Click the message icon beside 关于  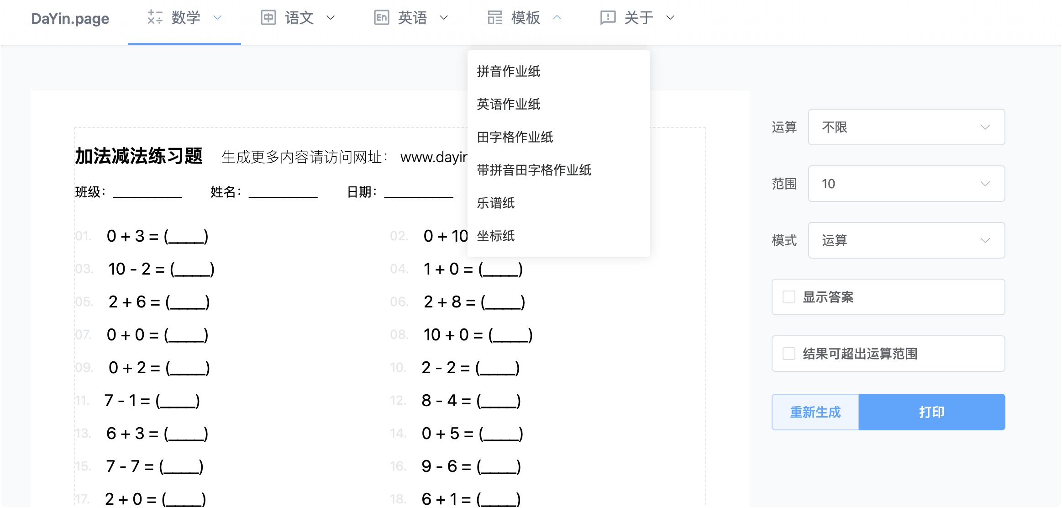pyautogui.click(x=608, y=17)
